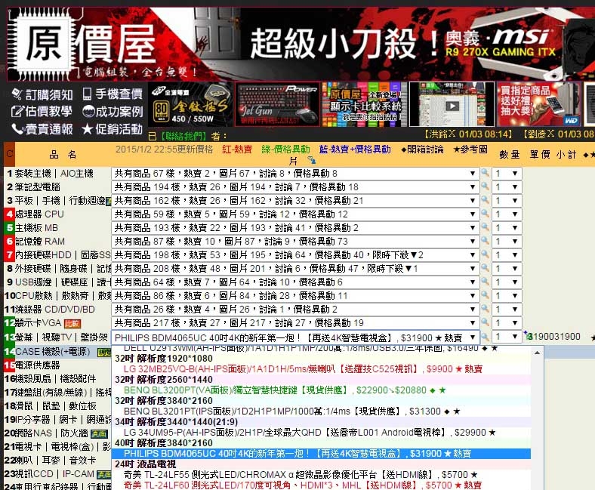
Task: Click category 22 喇叭 耳麥 音效卡
Action: point(57,461)
